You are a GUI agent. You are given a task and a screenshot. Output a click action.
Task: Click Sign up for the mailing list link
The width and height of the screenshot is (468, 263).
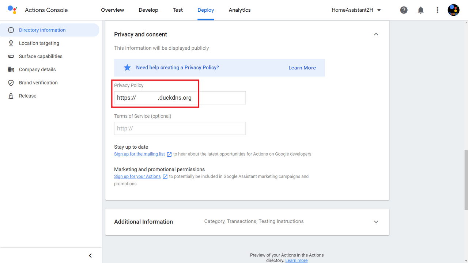139,154
